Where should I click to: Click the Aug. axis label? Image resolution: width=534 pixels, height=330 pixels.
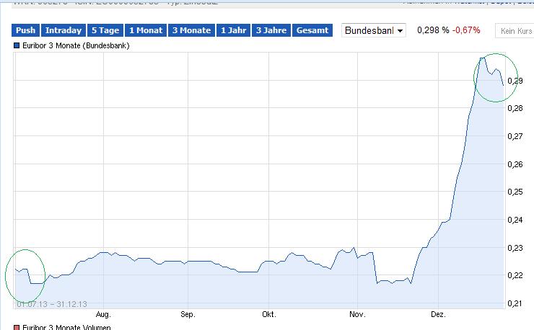click(103, 314)
